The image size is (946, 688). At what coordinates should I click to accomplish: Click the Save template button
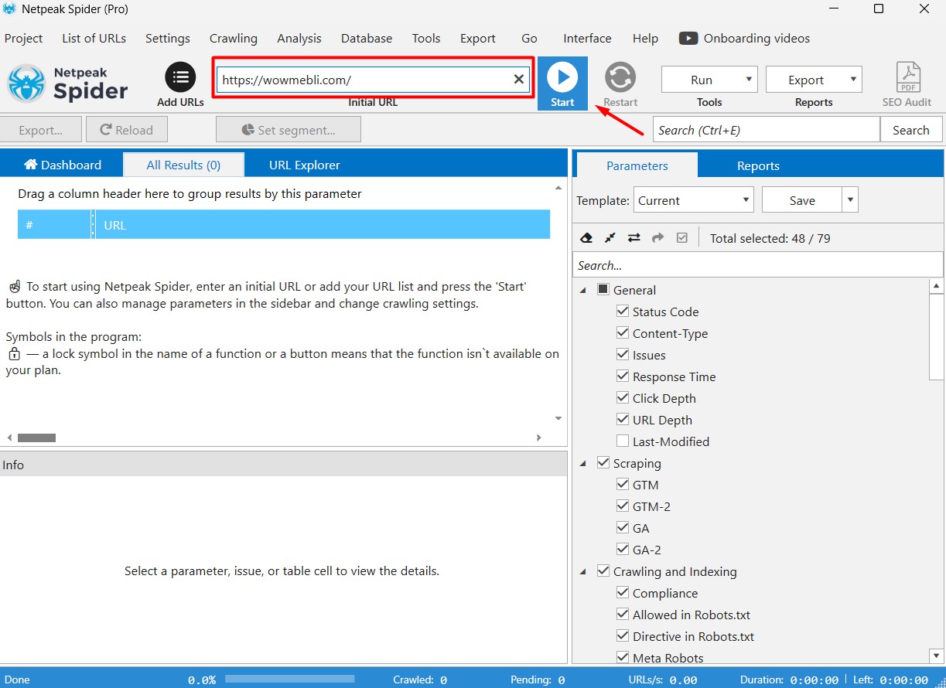tap(802, 200)
